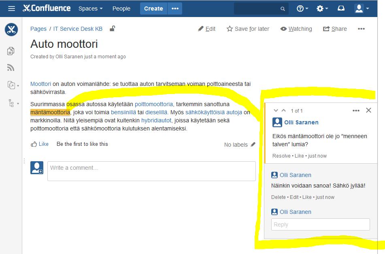Like the inline comment about mäntämoottori
Image resolution: width=385 pixels, height=254 pixels.
click(x=299, y=156)
